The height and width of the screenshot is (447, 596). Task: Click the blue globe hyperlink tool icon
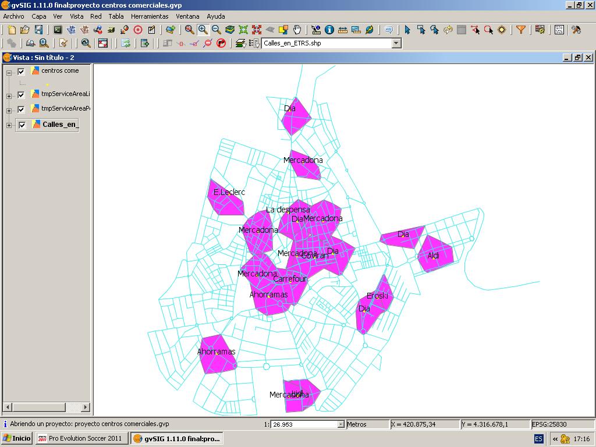click(369, 30)
